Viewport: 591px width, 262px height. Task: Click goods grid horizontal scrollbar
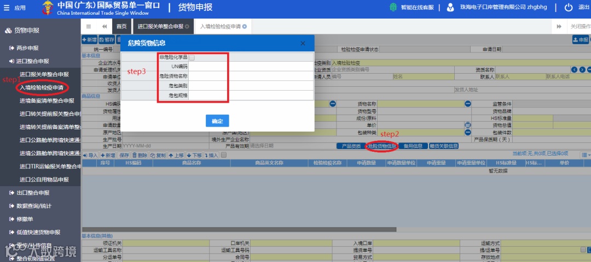coord(239,229)
